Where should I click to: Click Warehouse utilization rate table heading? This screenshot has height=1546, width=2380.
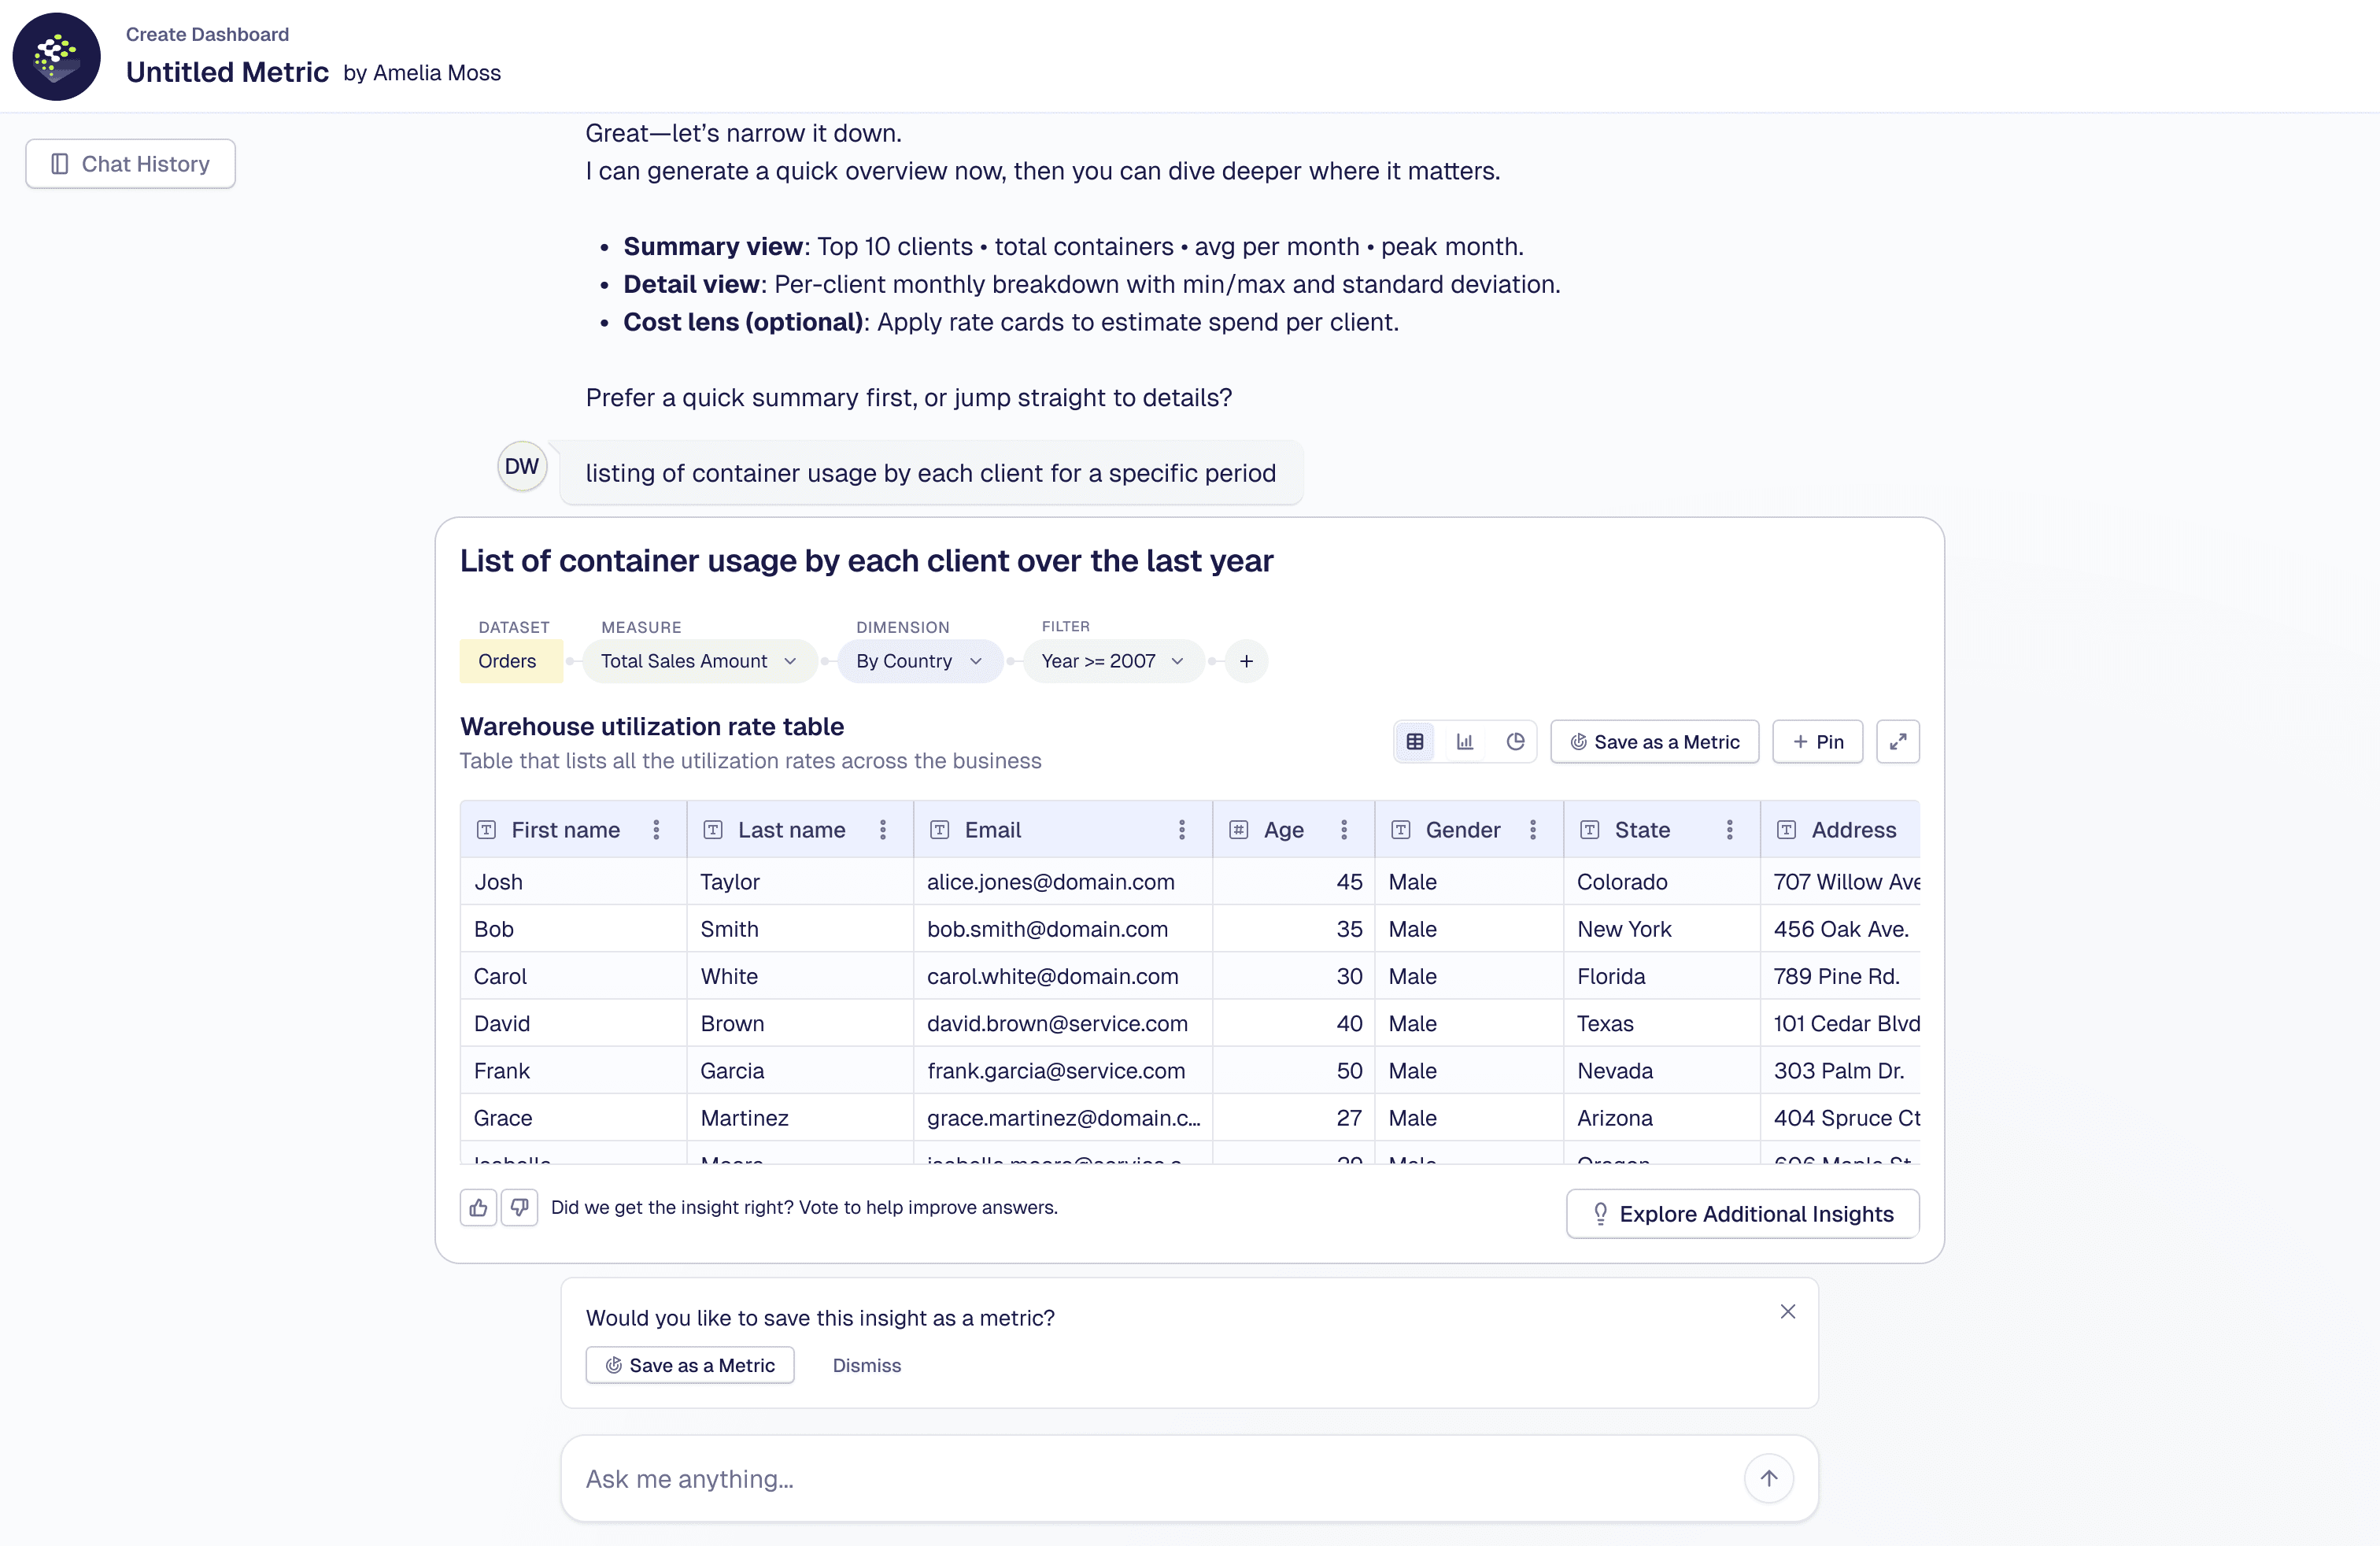[x=651, y=726]
